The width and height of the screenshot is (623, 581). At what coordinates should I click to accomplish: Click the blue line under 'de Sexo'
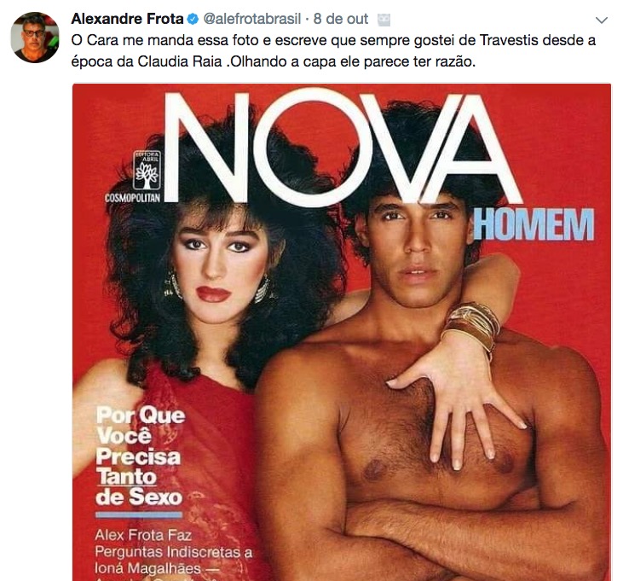pos(139,514)
